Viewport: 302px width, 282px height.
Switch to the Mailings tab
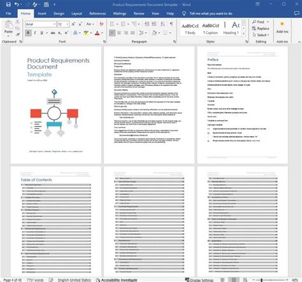pyautogui.click(x=120, y=13)
